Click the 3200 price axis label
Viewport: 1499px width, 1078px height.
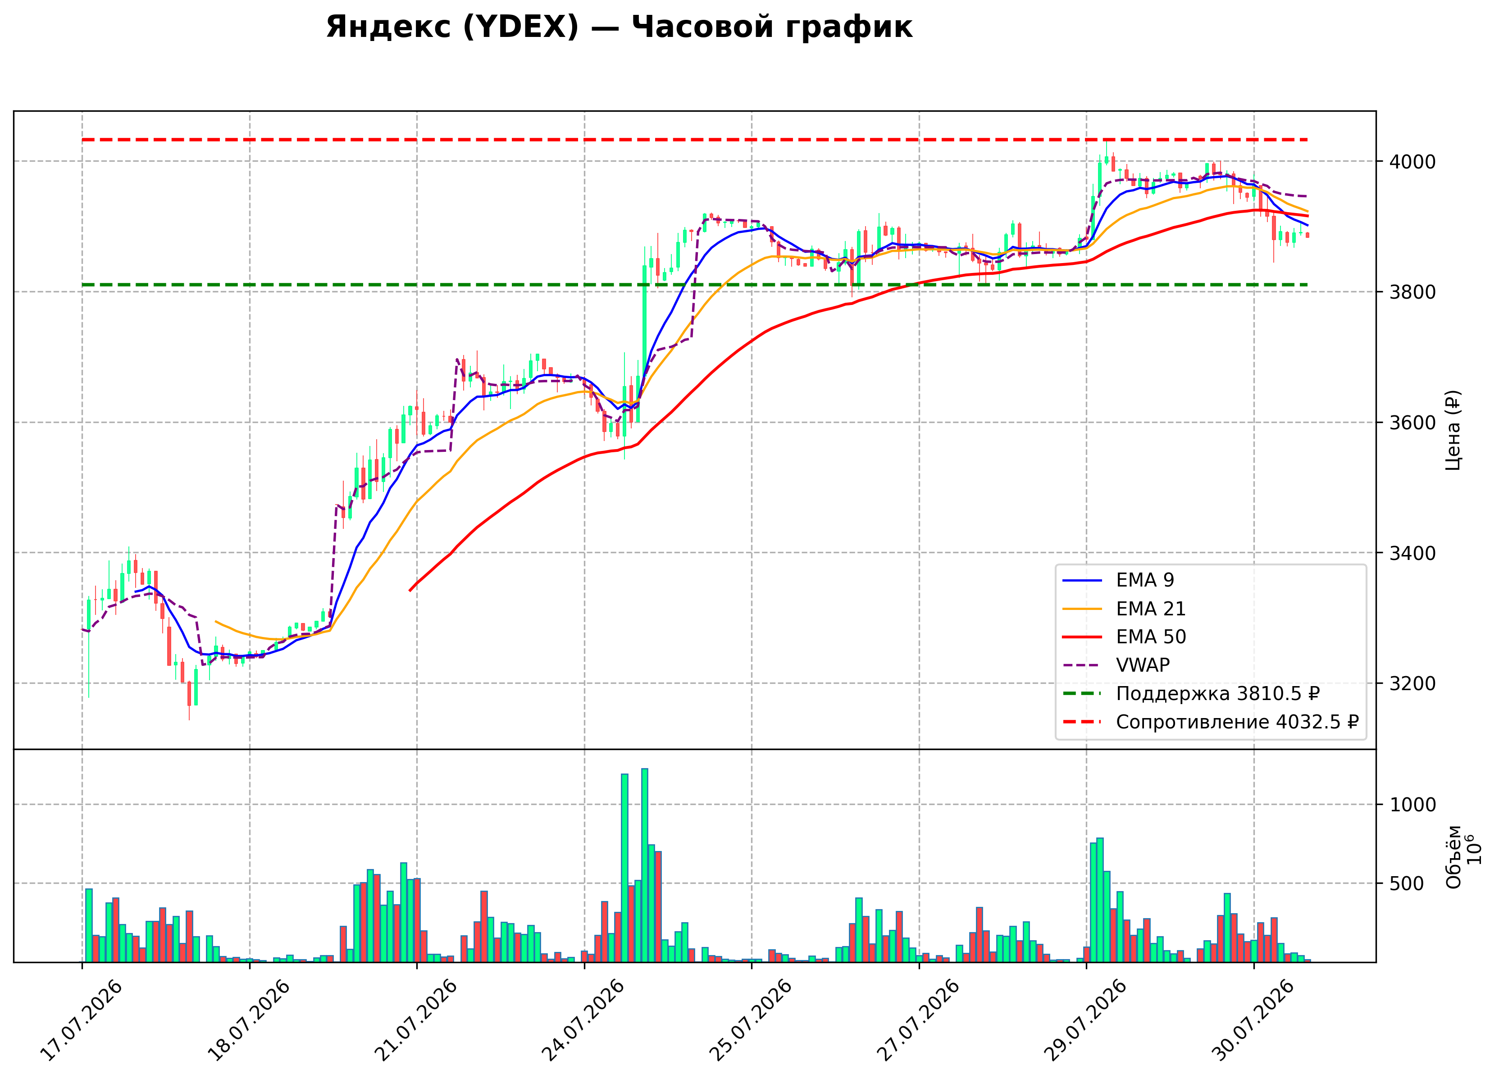pos(1412,684)
